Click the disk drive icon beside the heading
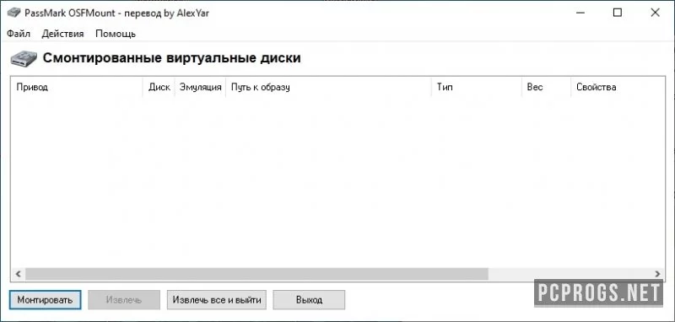The image size is (675, 322). pos(24,58)
